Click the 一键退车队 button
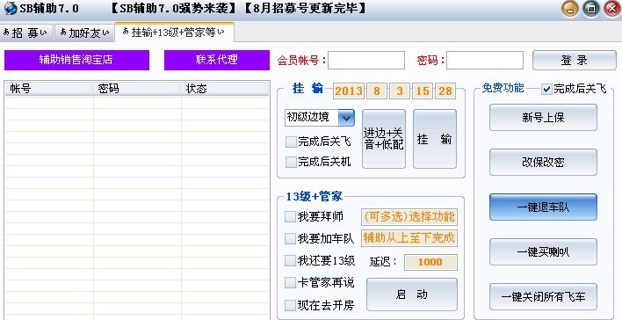This screenshot has width=622, height=320. [x=543, y=207]
